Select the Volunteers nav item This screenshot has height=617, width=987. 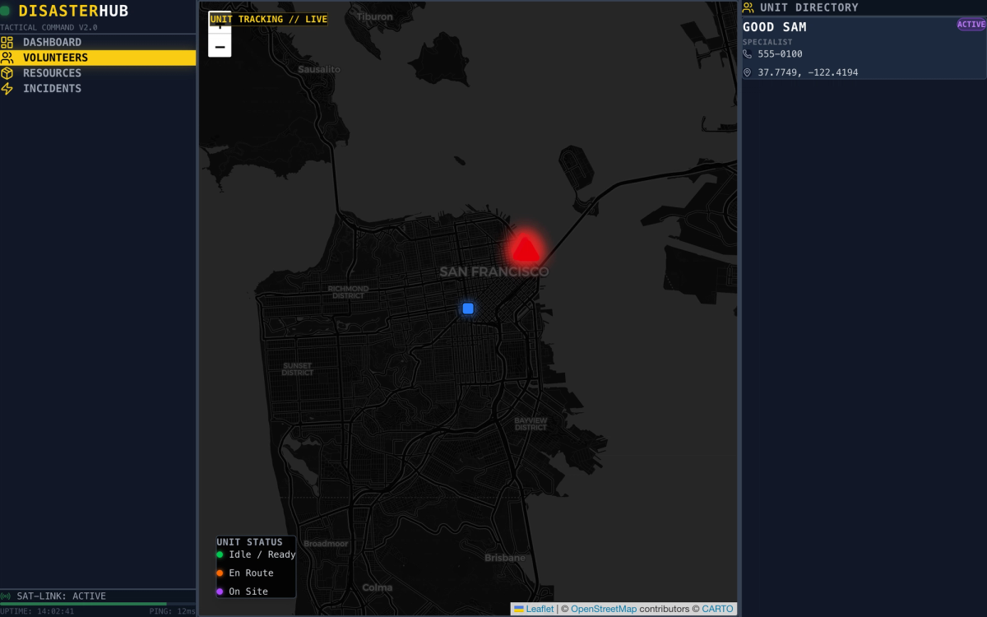coord(98,58)
